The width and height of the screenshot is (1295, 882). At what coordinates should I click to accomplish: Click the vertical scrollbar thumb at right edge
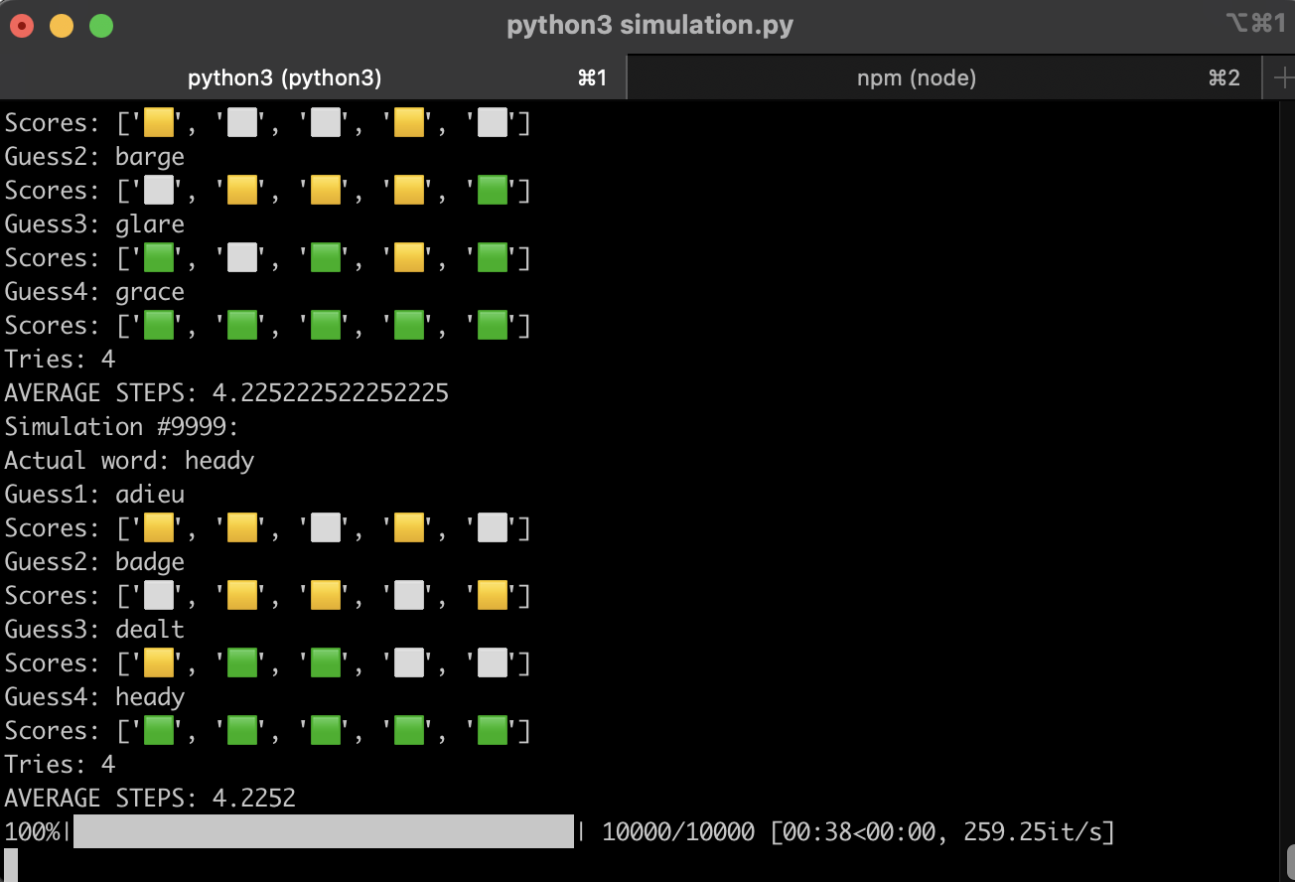click(x=1289, y=858)
